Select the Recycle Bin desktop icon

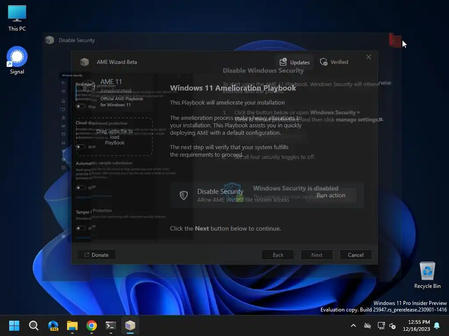tap(427, 275)
